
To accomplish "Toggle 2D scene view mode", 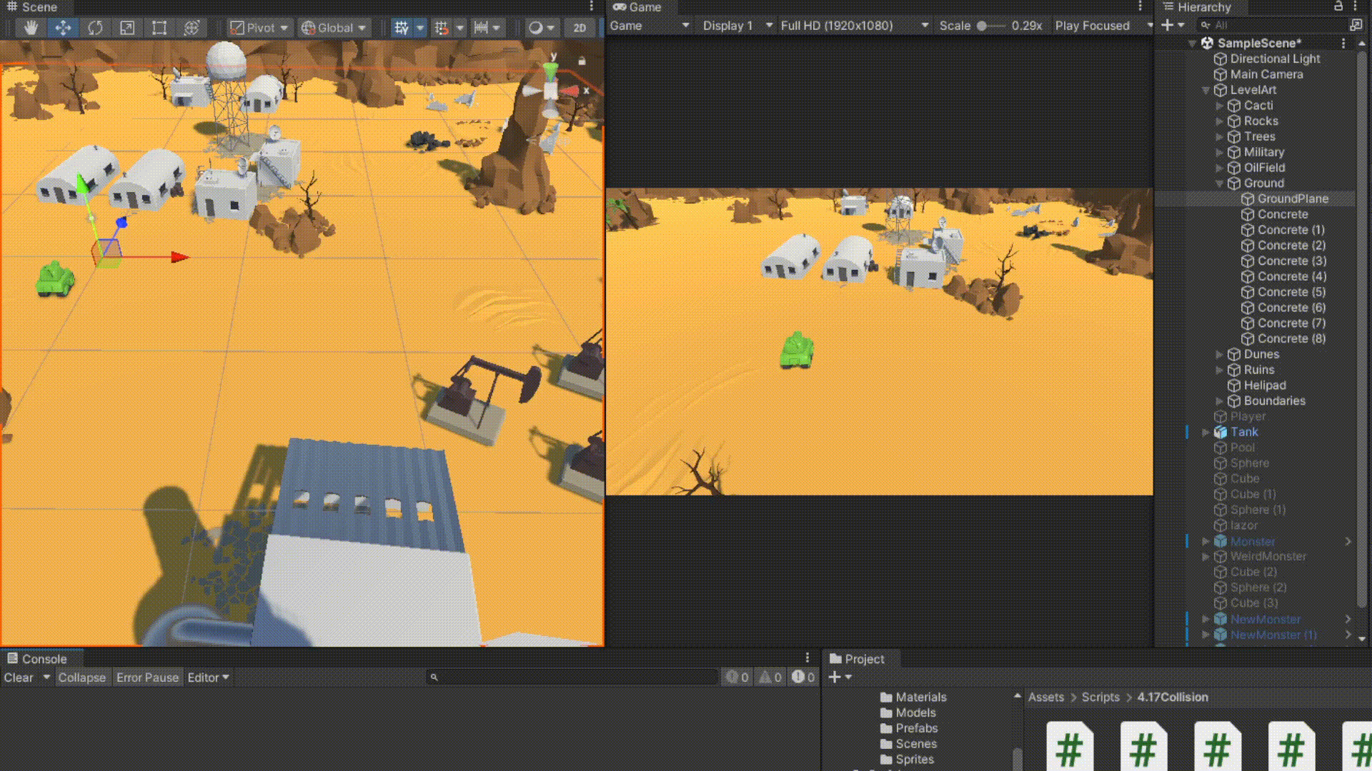I will [x=580, y=28].
